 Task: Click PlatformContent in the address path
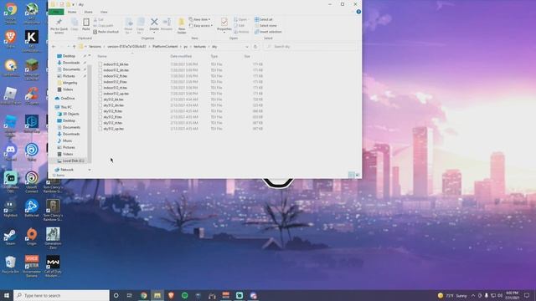click(x=165, y=47)
